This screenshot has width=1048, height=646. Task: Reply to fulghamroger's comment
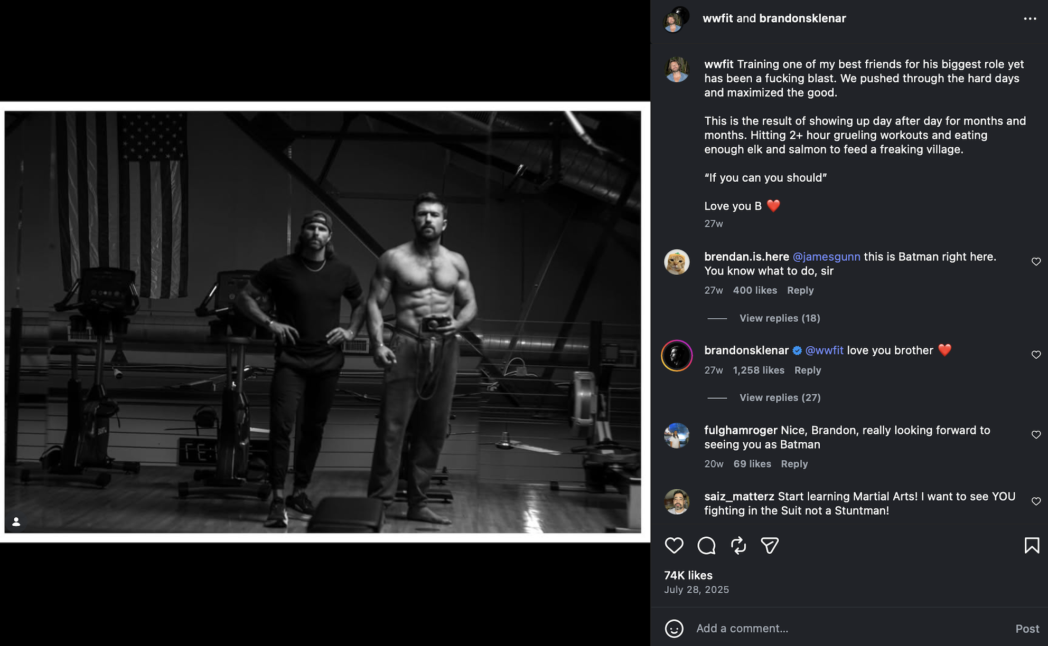click(x=794, y=464)
